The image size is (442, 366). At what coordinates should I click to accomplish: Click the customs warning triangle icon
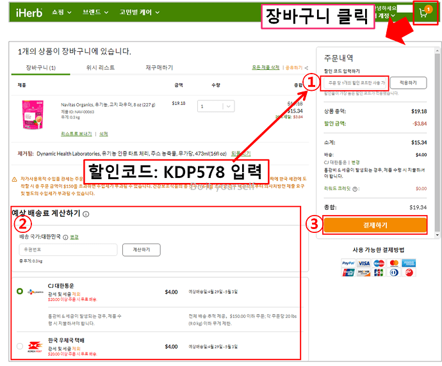[x=14, y=179]
